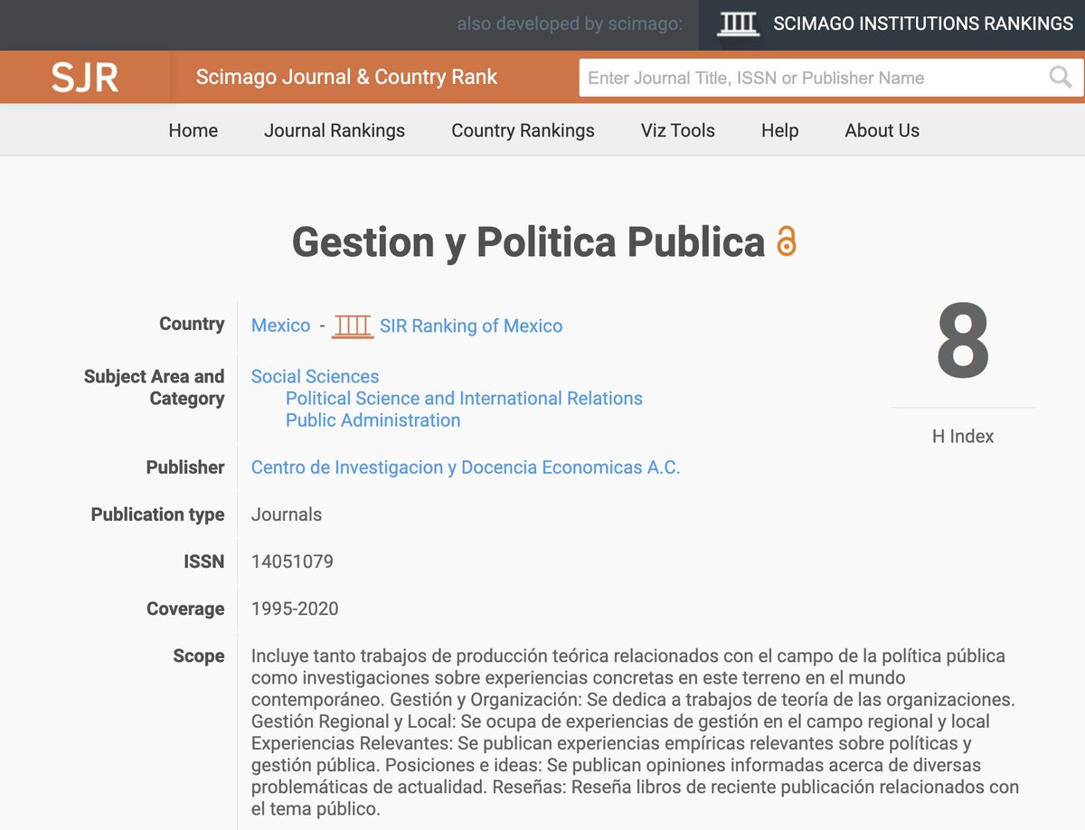This screenshot has height=830, width=1085.
Task: Click the SJR logo
Action: pyautogui.click(x=85, y=78)
